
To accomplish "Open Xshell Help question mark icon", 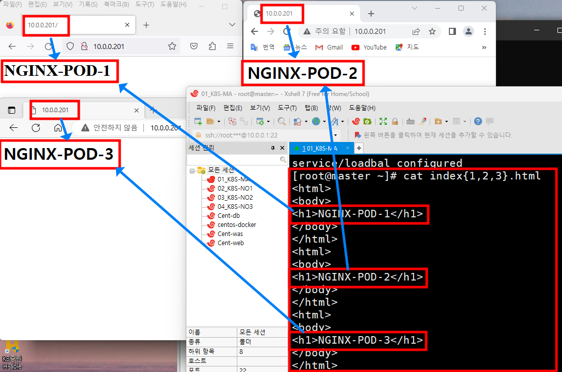I will click(478, 122).
